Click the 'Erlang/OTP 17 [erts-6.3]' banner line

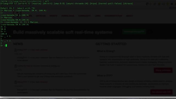click(67, 4)
